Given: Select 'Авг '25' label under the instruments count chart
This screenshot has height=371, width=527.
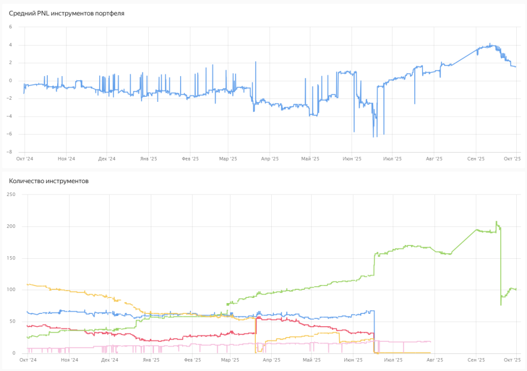Looking at the screenshot, I should [435, 360].
